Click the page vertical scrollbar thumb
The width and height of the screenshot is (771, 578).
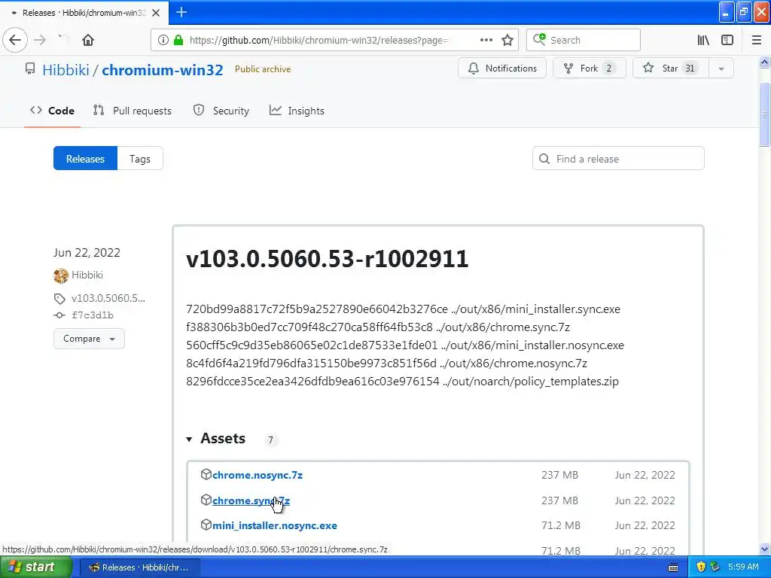pyautogui.click(x=764, y=114)
